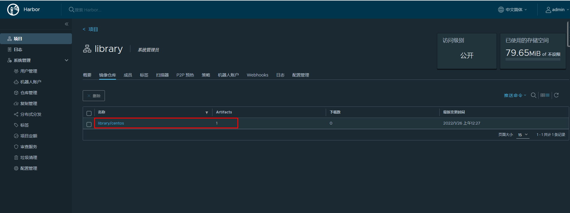Refresh the repository list

(x=556, y=95)
